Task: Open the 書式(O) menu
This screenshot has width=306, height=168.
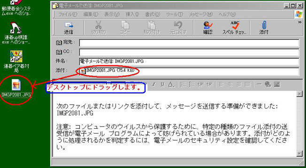Action: click(x=153, y=14)
